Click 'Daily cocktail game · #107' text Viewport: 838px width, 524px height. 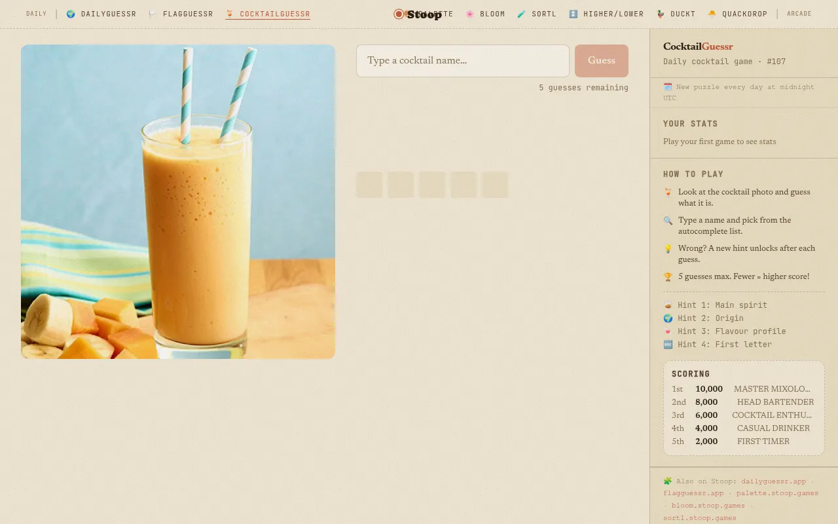pos(724,62)
